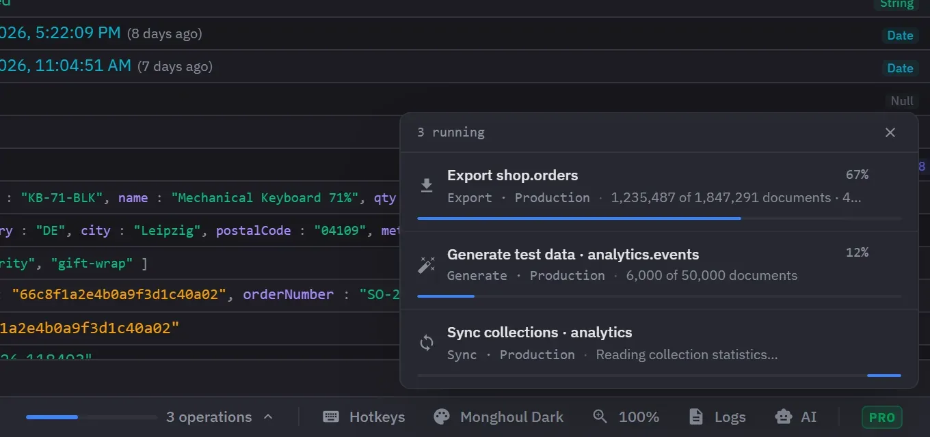Collapse operations list using the chevron
Viewport: 930px width, 437px height.
pyautogui.click(x=268, y=417)
